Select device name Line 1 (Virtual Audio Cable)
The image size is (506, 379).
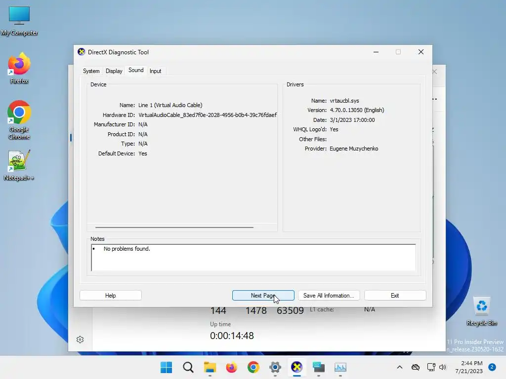click(x=170, y=105)
